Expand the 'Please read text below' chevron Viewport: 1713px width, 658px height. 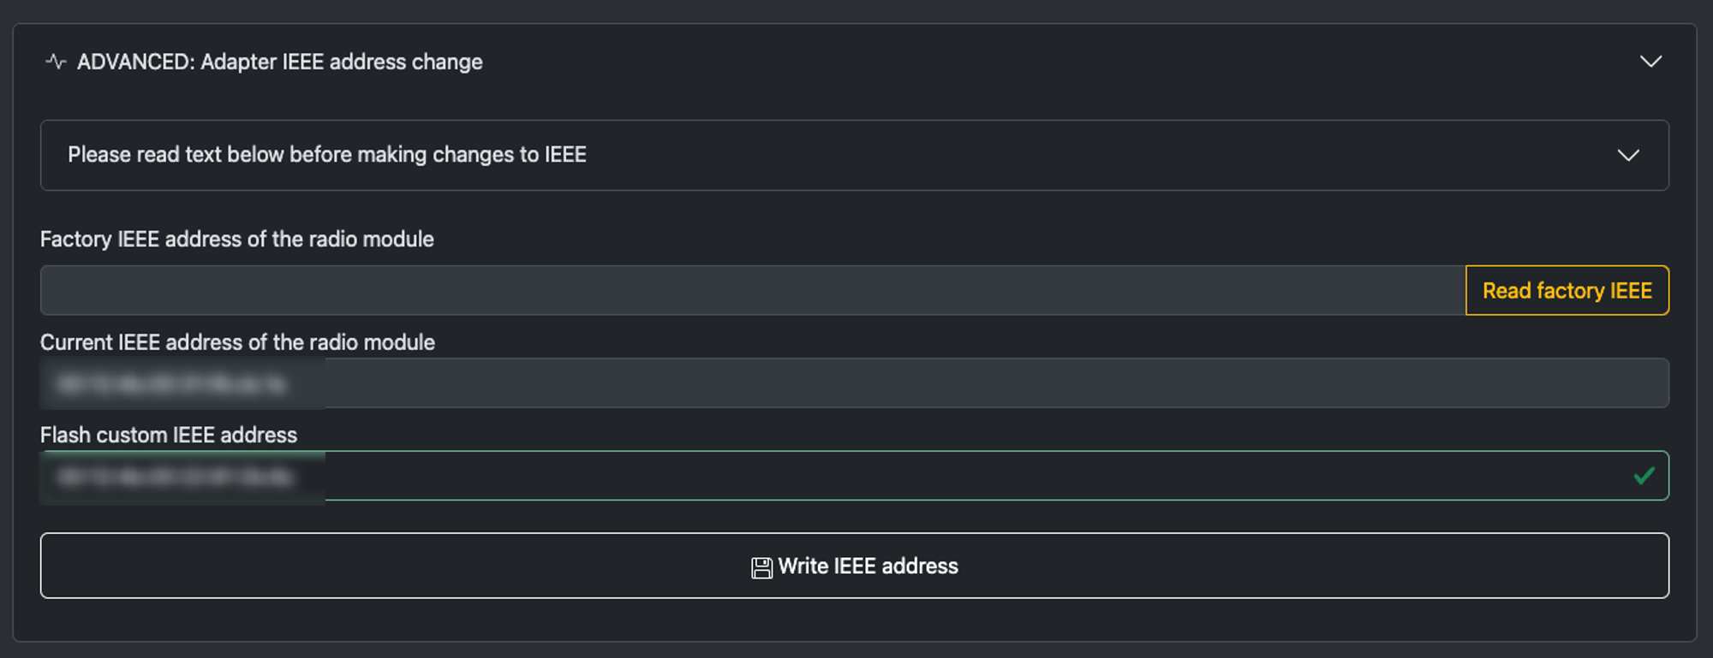point(1628,155)
